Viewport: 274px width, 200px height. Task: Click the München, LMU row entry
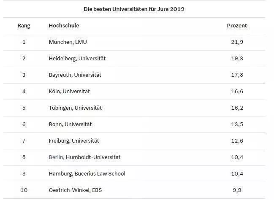[x=68, y=42]
